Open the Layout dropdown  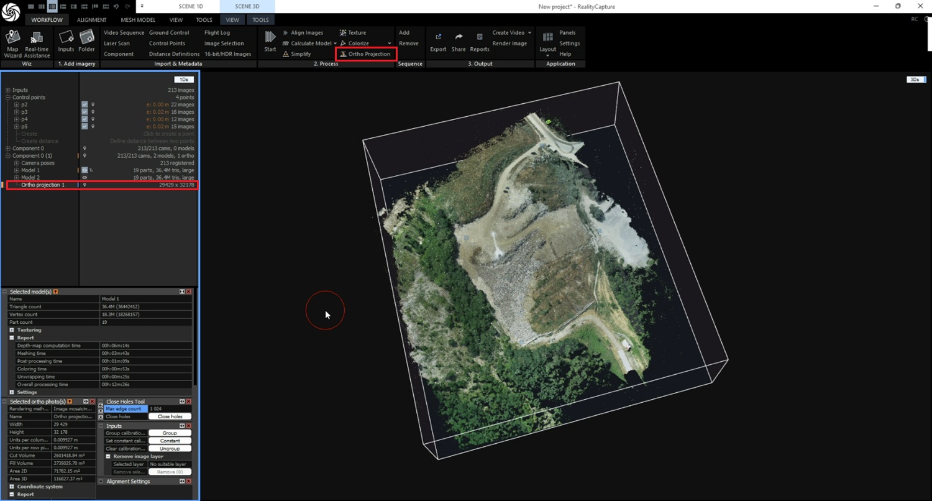coord(547,51)
